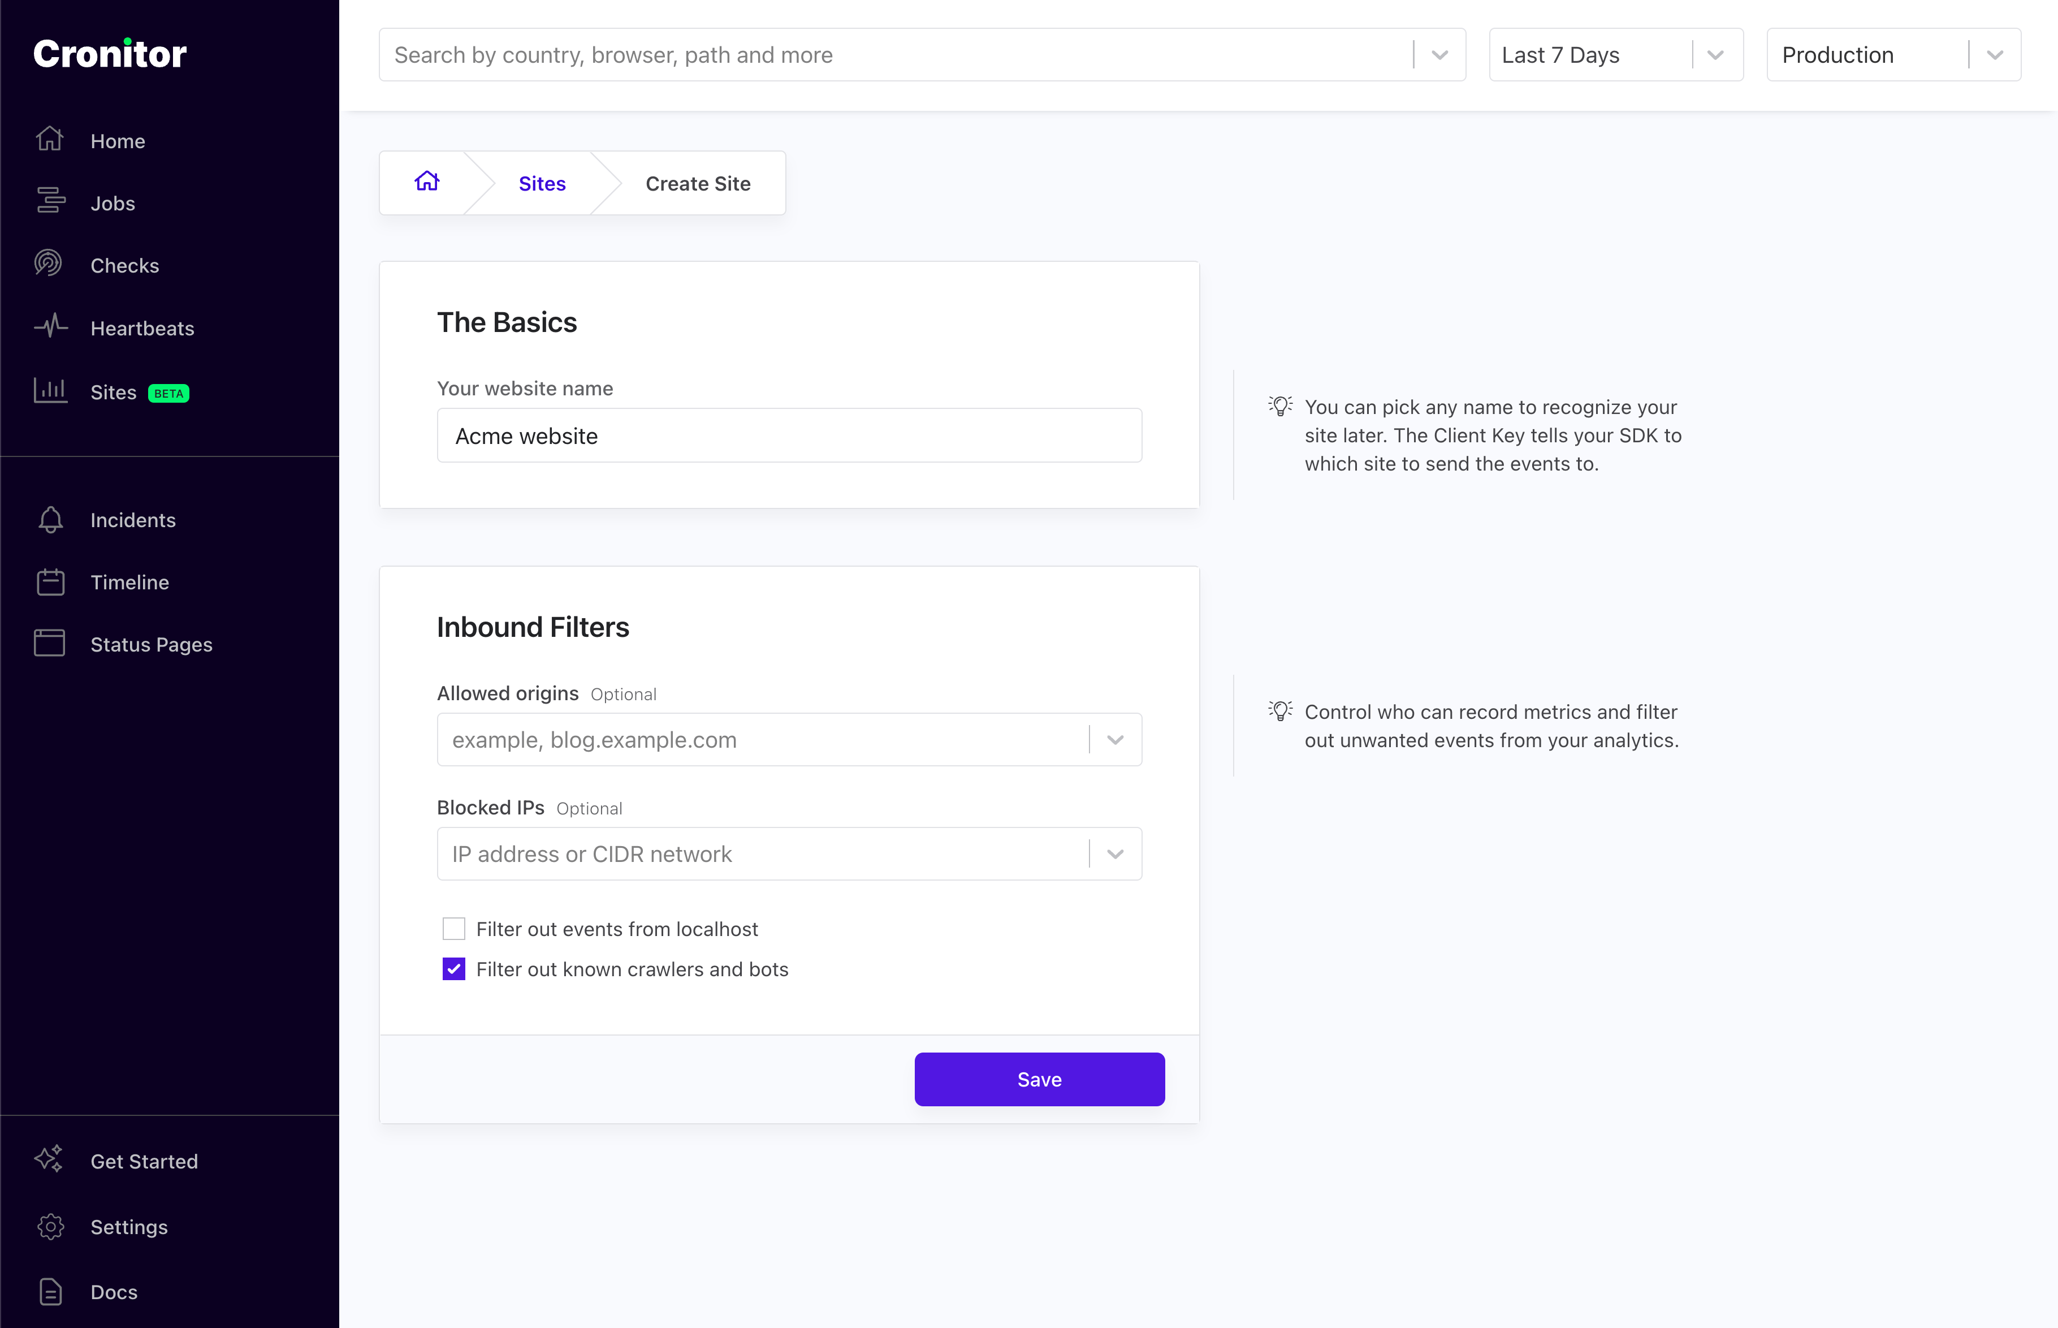
Task: Open the Production environment dropdown
Action: click(1994, 55)
